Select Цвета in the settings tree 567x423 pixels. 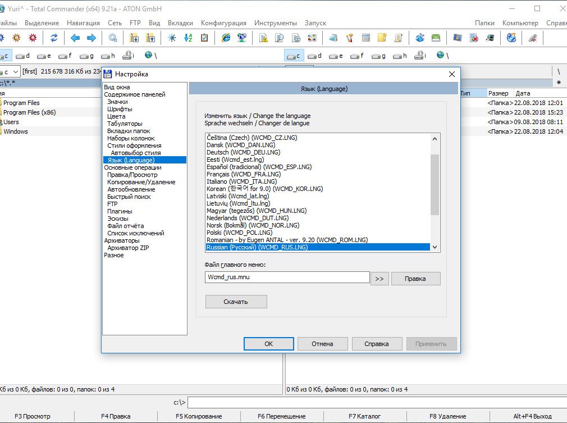[116, 116]
